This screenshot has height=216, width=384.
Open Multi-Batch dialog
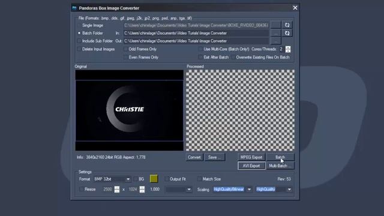point(280,166)
